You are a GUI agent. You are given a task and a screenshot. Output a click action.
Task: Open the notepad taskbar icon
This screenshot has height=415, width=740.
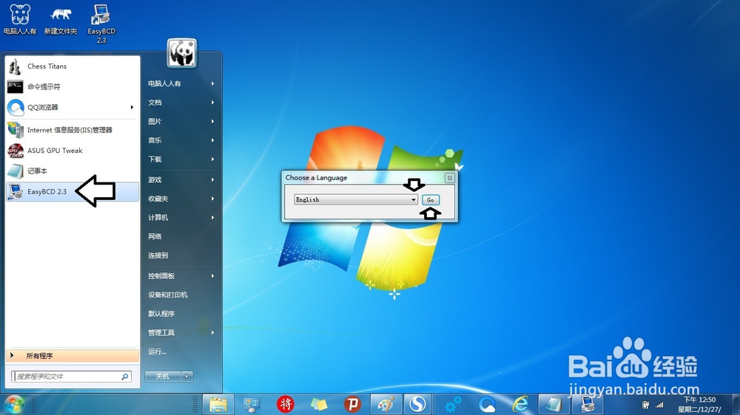pos(553,404)
